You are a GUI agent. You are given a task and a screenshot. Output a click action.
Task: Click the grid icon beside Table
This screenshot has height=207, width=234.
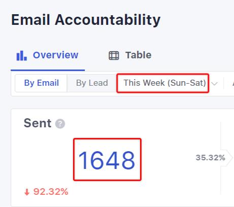click(x=114, y=55)
